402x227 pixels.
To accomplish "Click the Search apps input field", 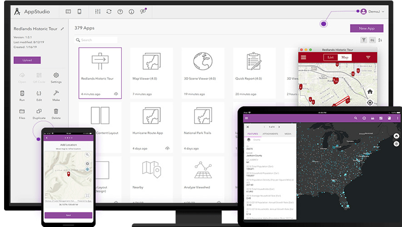I will click(96, 40).
